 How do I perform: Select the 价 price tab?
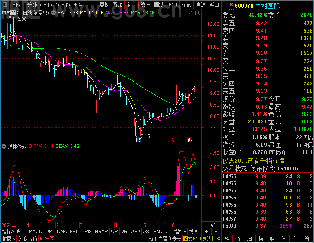(x=238, y=239)
